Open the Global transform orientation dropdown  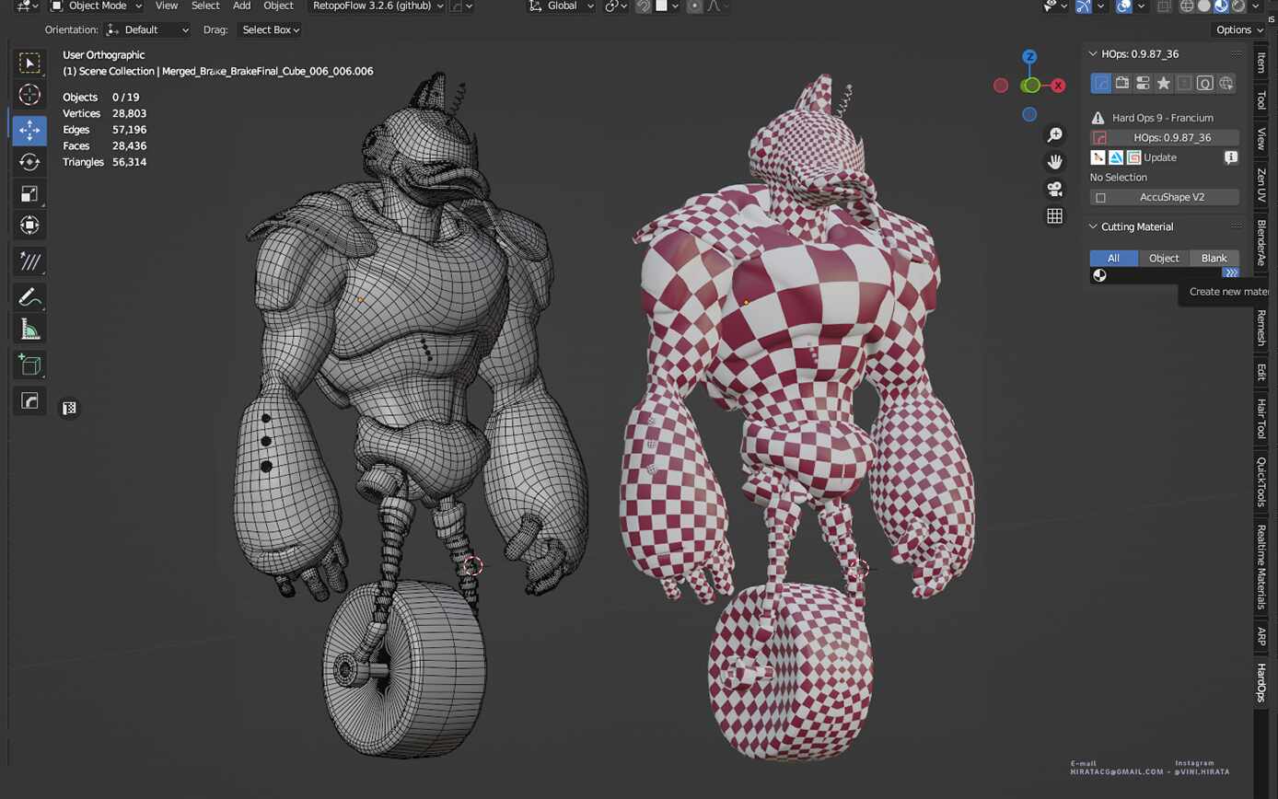click(x=562, y=6)
